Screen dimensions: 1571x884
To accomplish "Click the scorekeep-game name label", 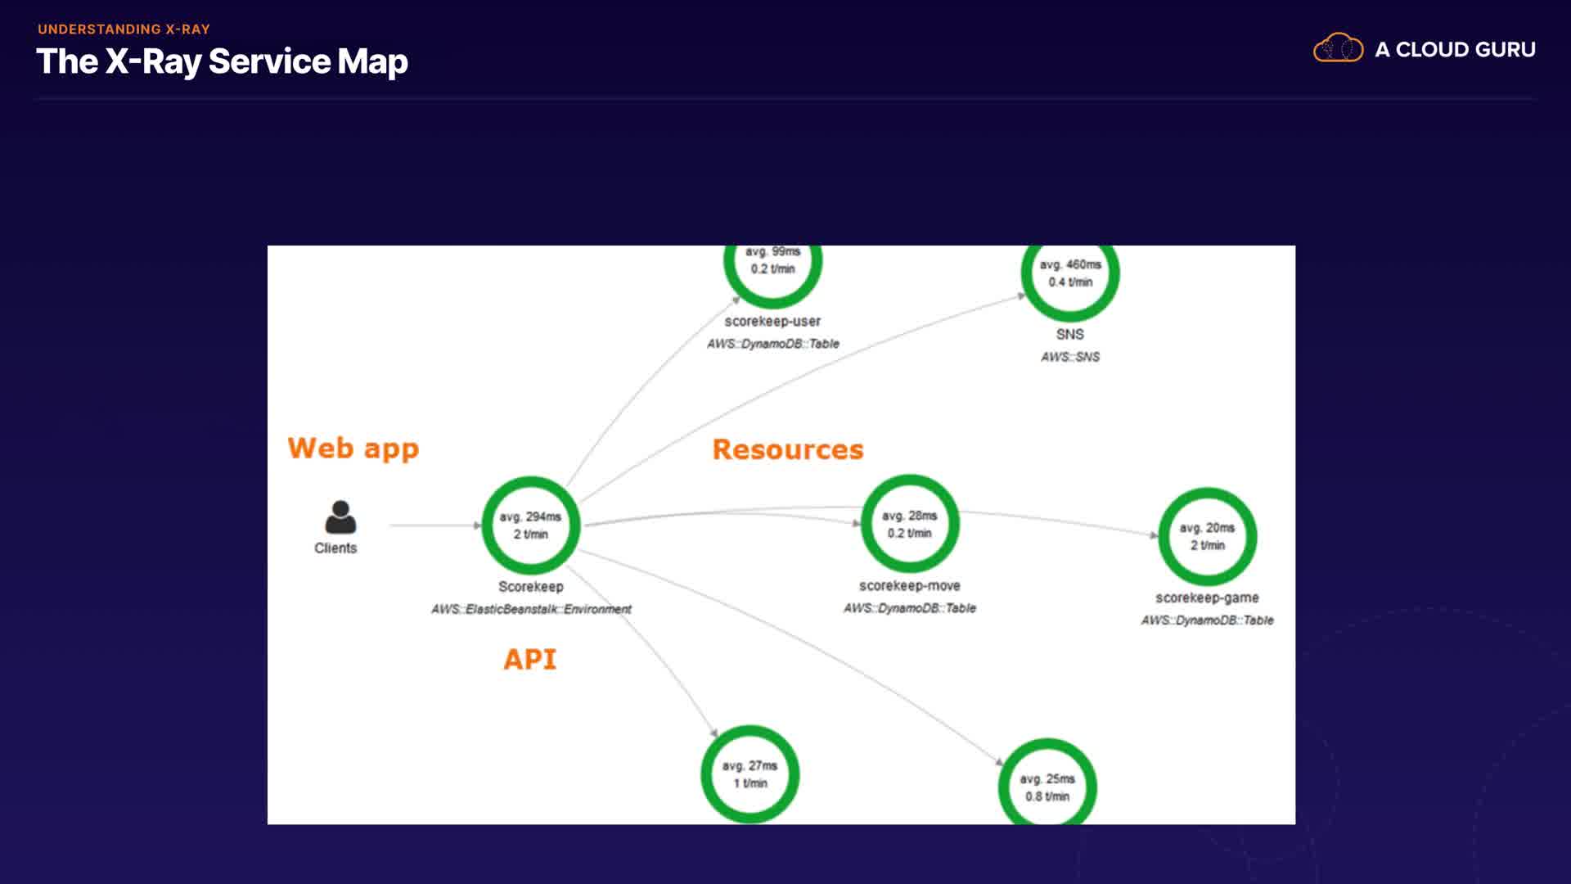I will [x=1207, y=598].
